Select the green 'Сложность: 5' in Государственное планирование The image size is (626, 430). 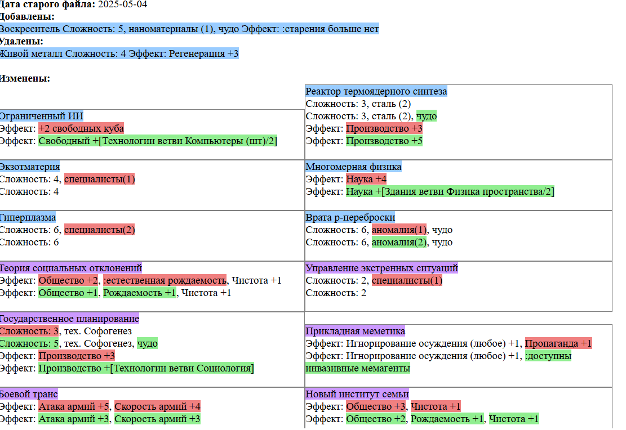[x=29, y=343]
